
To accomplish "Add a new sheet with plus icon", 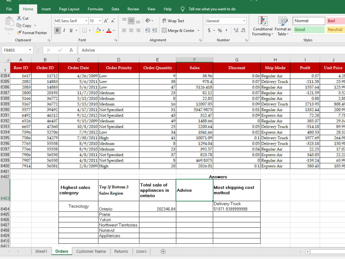I will (163, 251).
